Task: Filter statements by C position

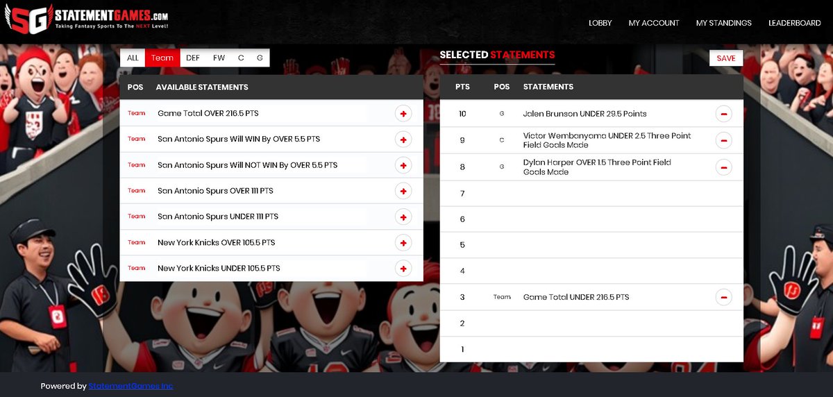Action: [x=241, y=58]
